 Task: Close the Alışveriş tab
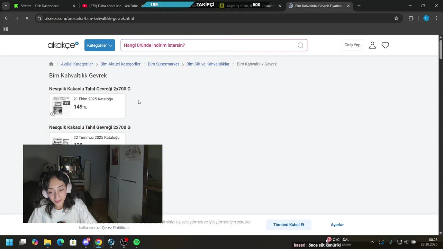tap(280, 6)
